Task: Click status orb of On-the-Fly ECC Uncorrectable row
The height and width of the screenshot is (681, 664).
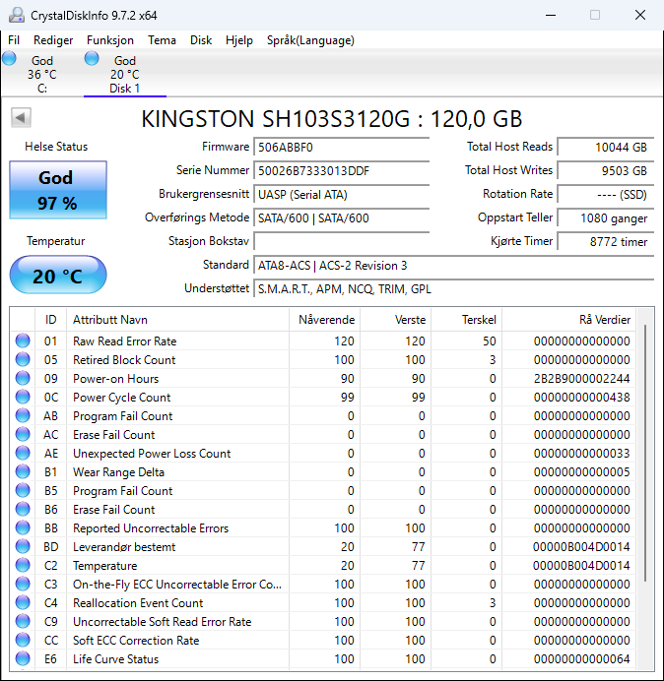Action: tap(23, 584)
